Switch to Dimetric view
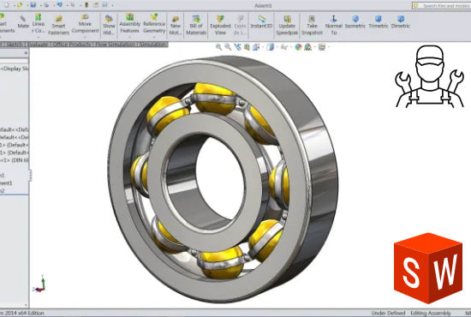471x317 pixels. 401,22
